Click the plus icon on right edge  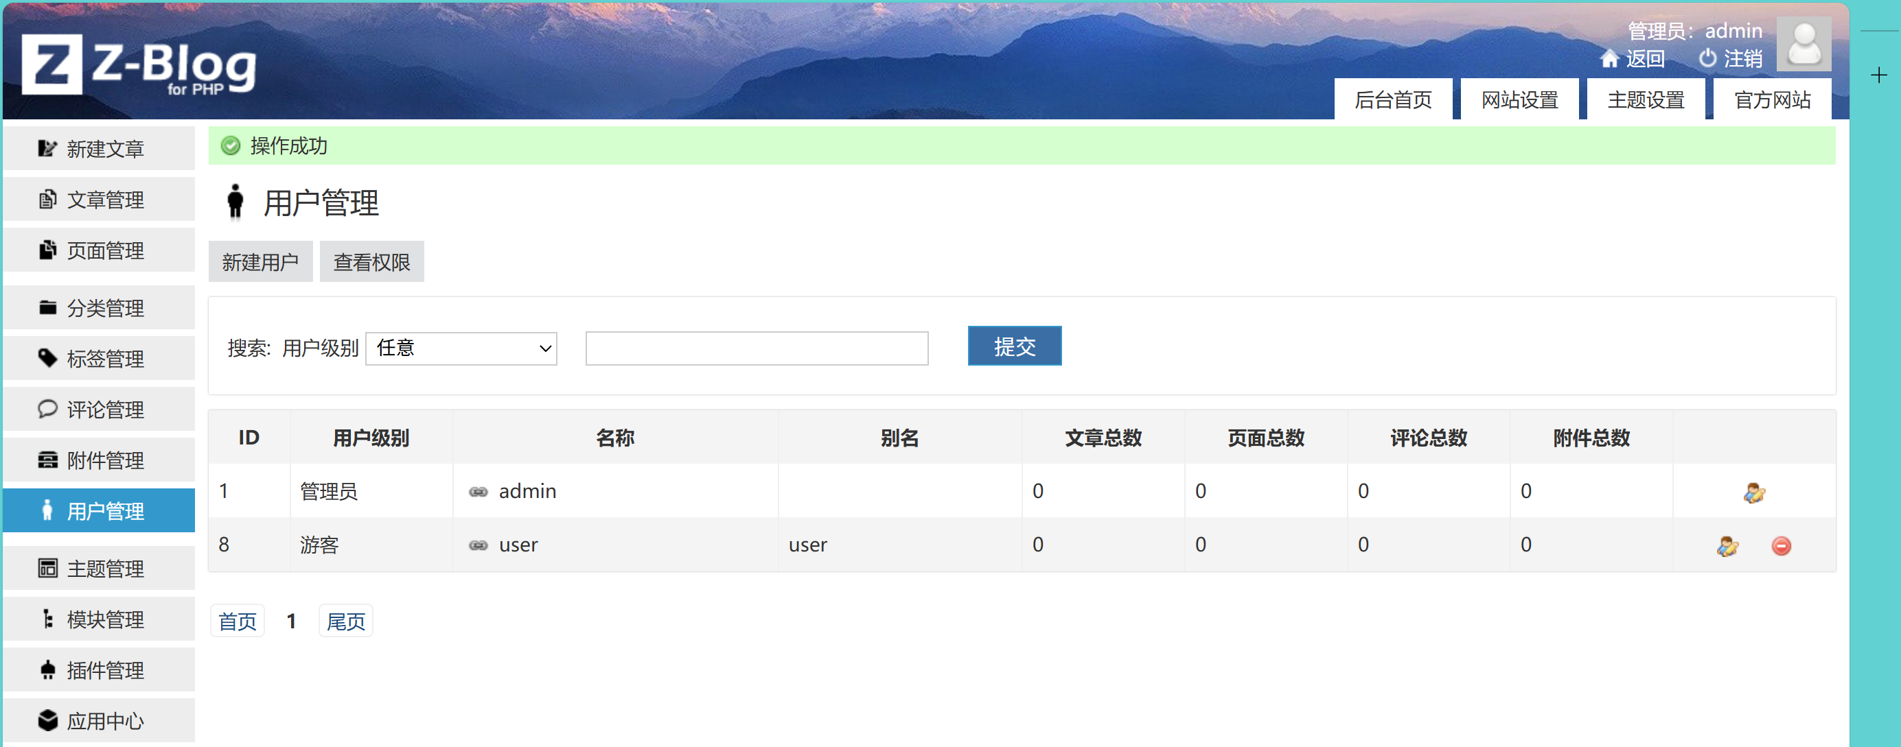pos(1879,75)
